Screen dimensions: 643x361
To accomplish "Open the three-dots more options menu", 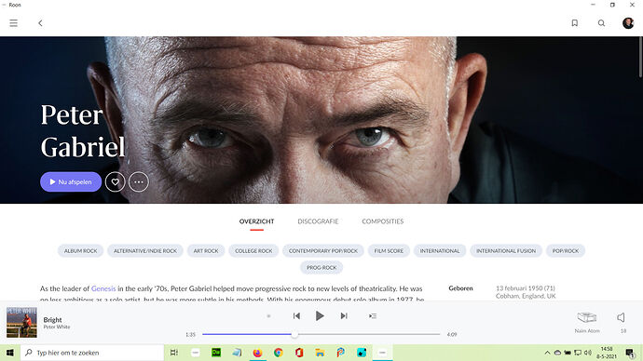I will tap(139, 181).
